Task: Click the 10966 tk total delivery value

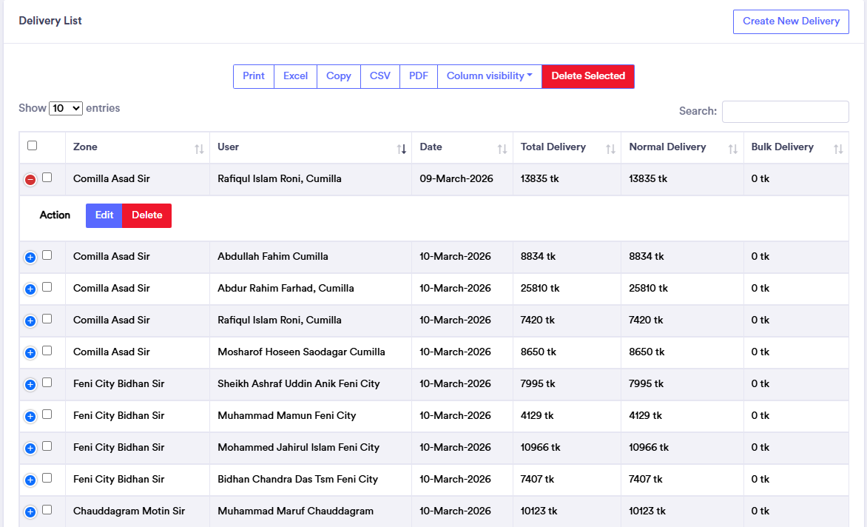Action: click(x=540, y=448)
